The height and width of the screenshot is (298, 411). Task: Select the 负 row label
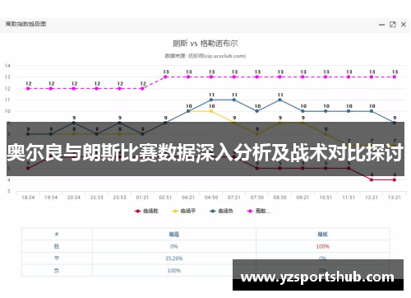[x=57, y=271]
